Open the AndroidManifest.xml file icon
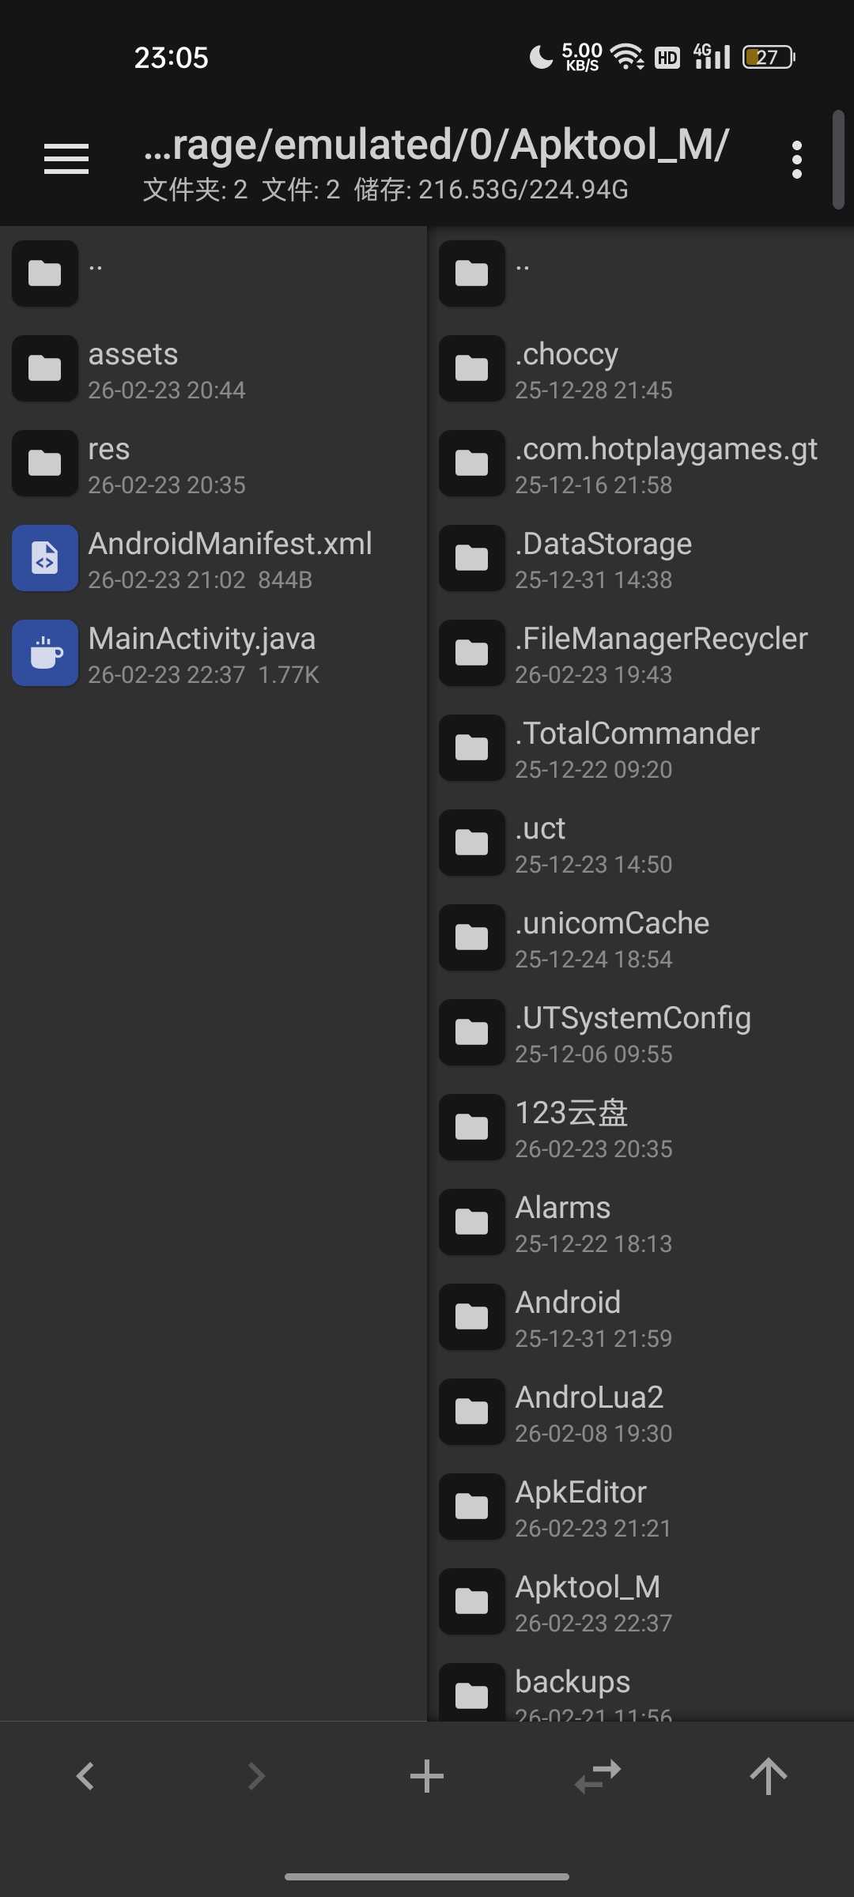Screen dimensions: 854x1897 click(45, 559)
